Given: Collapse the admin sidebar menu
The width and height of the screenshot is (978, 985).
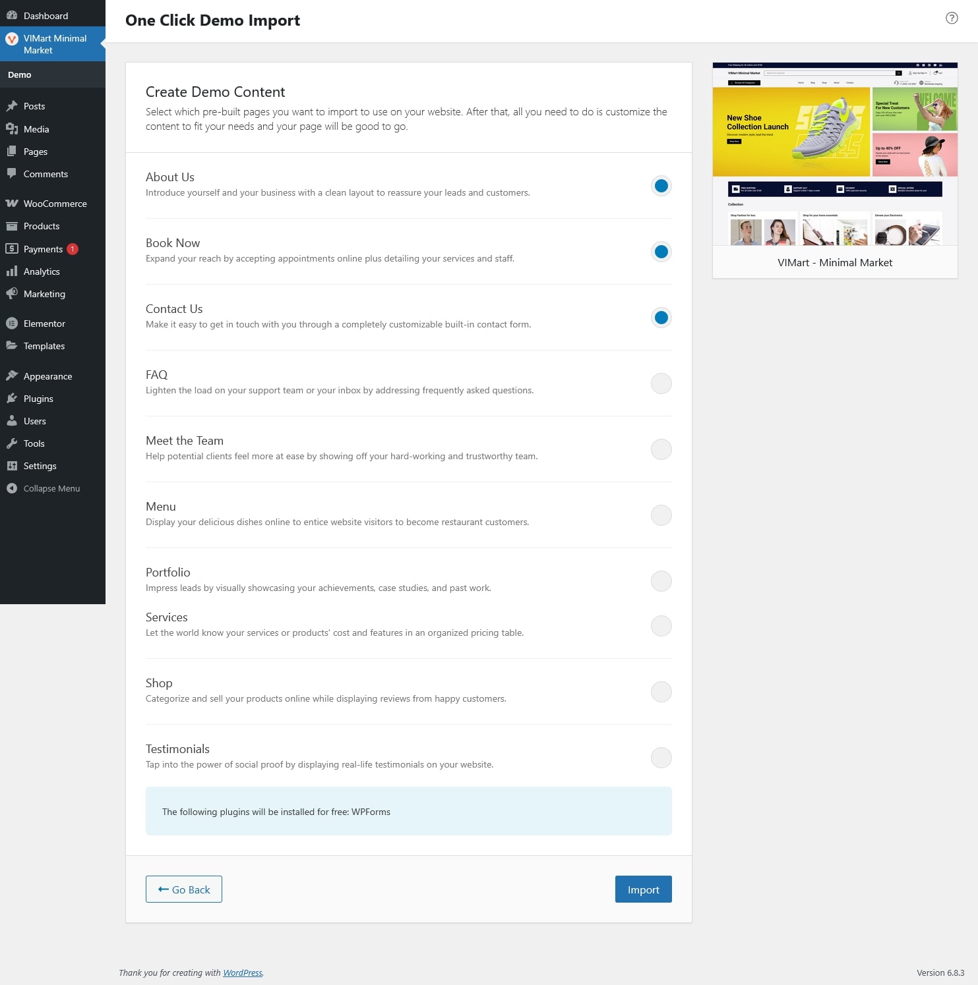Looking at the screenshot, I should 51,488.
